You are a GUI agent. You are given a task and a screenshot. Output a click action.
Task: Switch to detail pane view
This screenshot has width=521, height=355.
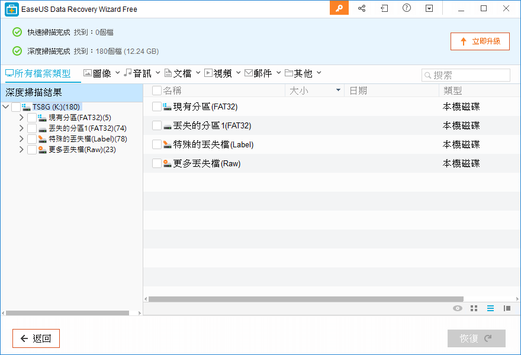click(x=507, y=308)
